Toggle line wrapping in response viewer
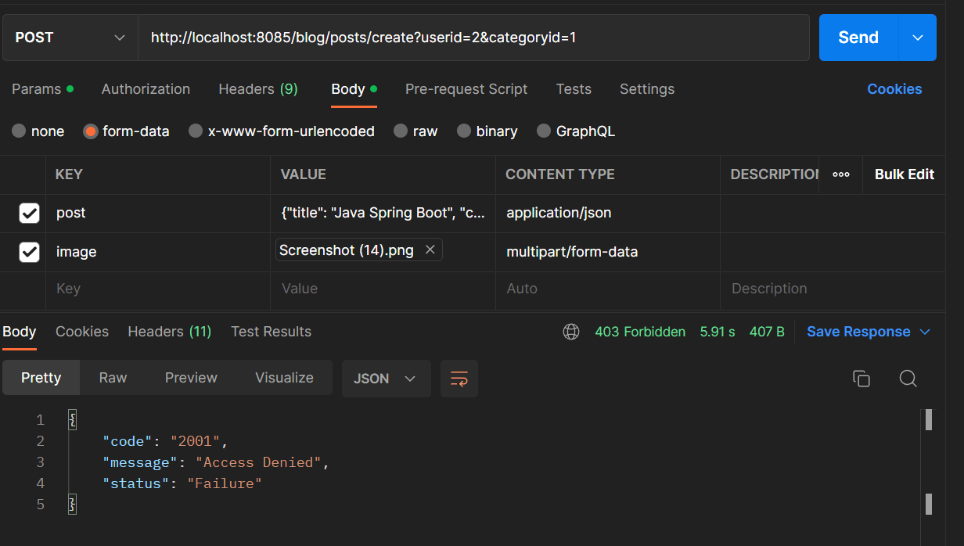Screen dimensions: 964x546 [x=459, y=378]
